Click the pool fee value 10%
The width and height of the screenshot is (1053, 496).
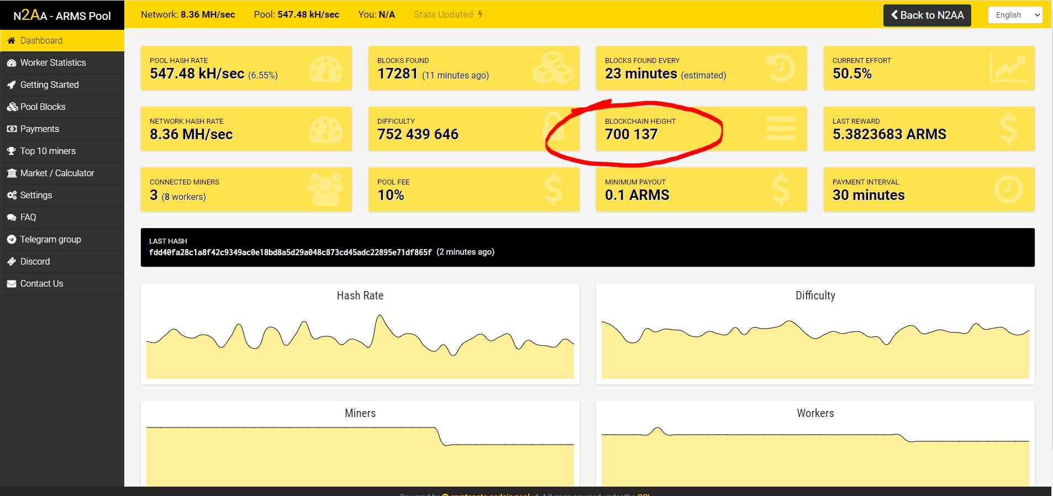coord(391,196)
